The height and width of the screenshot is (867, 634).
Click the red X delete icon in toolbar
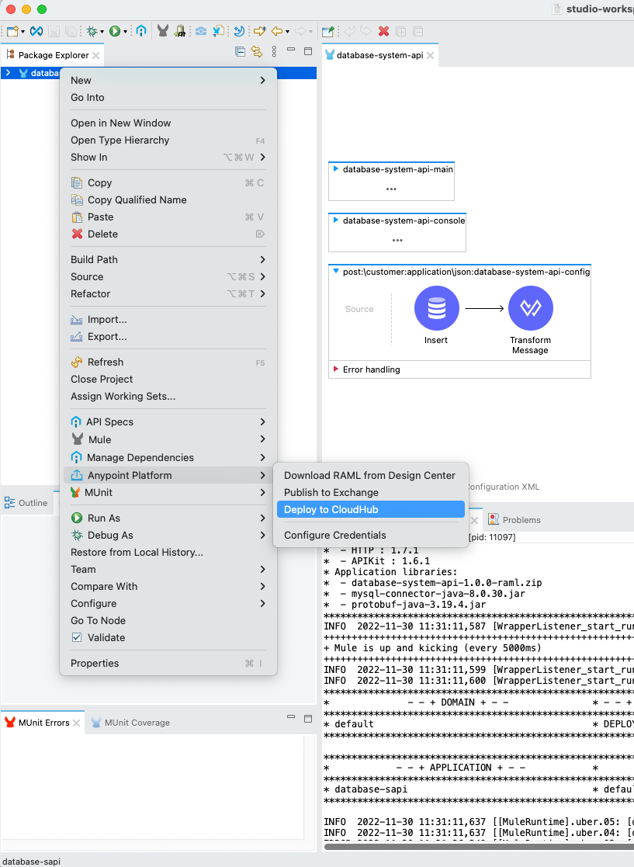coord(383,31)
